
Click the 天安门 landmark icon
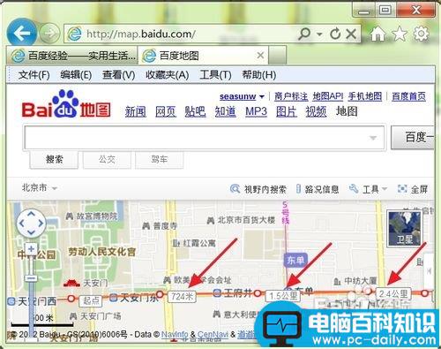click(x=71, y=283)
